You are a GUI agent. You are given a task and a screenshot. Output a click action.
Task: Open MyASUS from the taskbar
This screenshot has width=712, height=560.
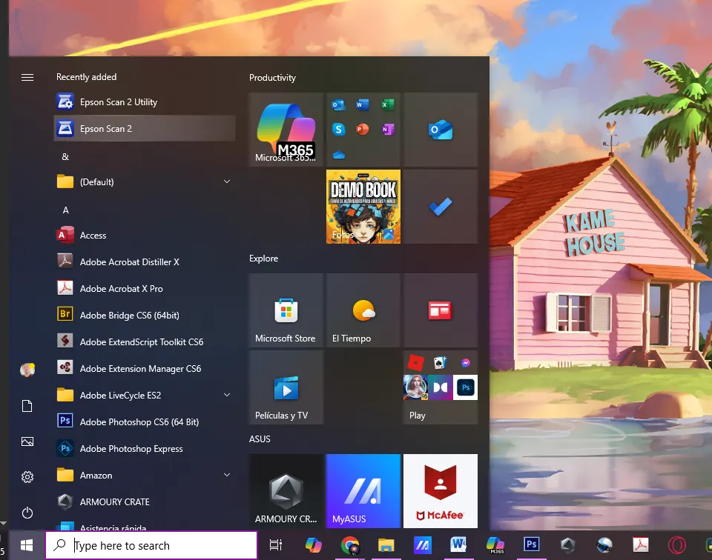[422, 545]
